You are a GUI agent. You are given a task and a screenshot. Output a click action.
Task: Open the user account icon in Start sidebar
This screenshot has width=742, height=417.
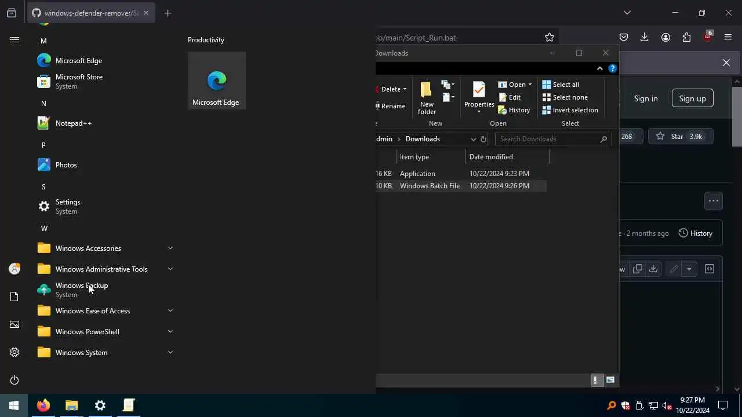click(14, 269)
